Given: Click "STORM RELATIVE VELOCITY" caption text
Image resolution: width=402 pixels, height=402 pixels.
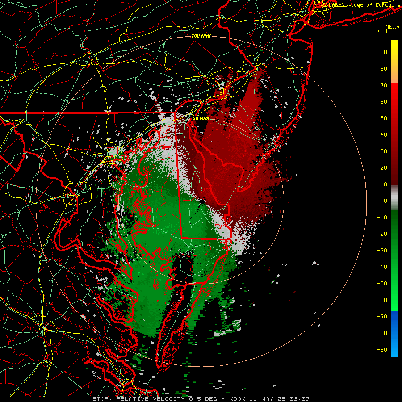Looking at the screenshot, I should pos(138,399).
